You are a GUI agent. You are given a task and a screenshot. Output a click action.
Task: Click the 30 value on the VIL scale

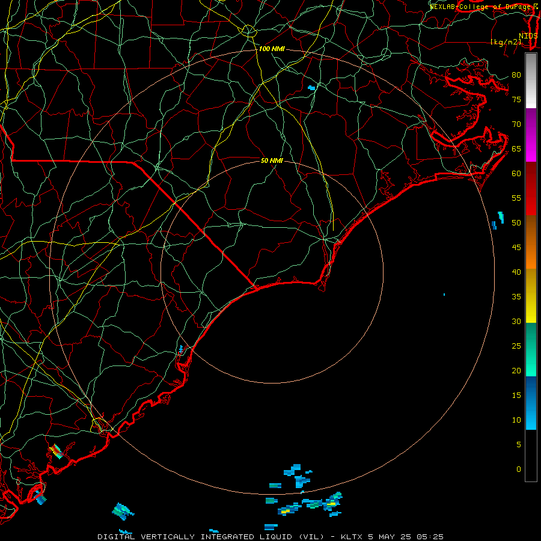tap(516, 321)
